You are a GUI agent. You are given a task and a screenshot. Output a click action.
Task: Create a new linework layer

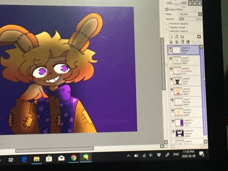[176, 37]
